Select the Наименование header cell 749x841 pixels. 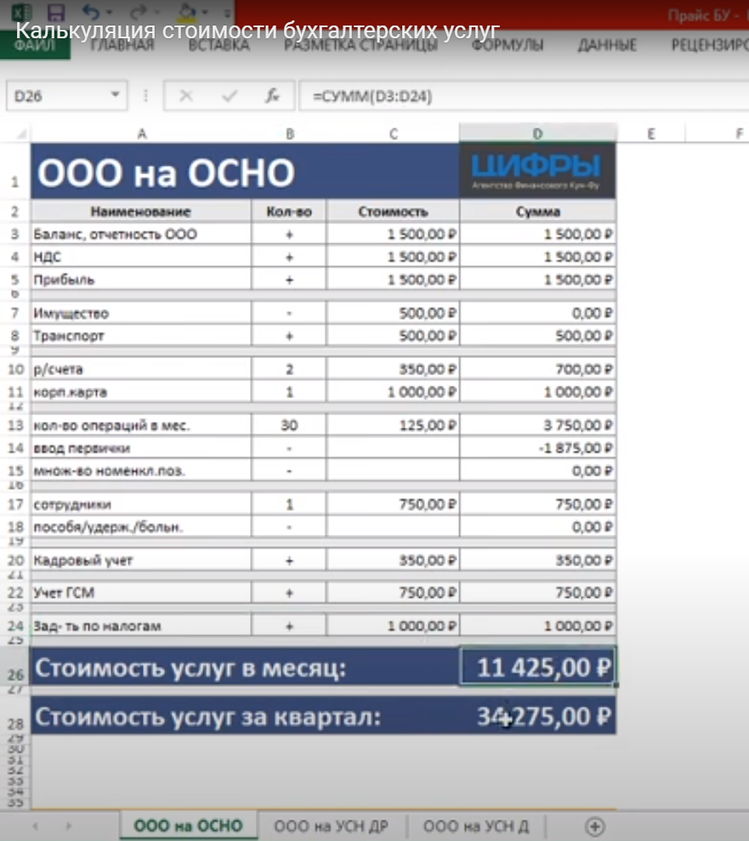tap(141, 212)
